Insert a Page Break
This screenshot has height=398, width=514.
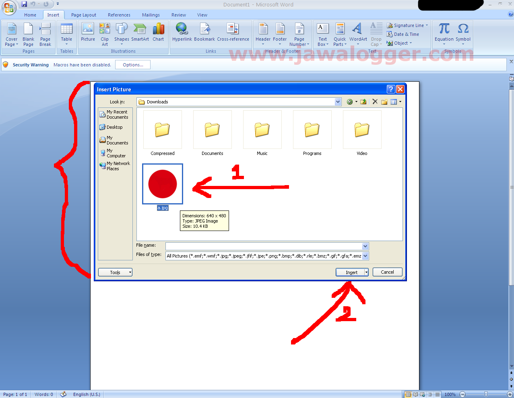(45, 34)
